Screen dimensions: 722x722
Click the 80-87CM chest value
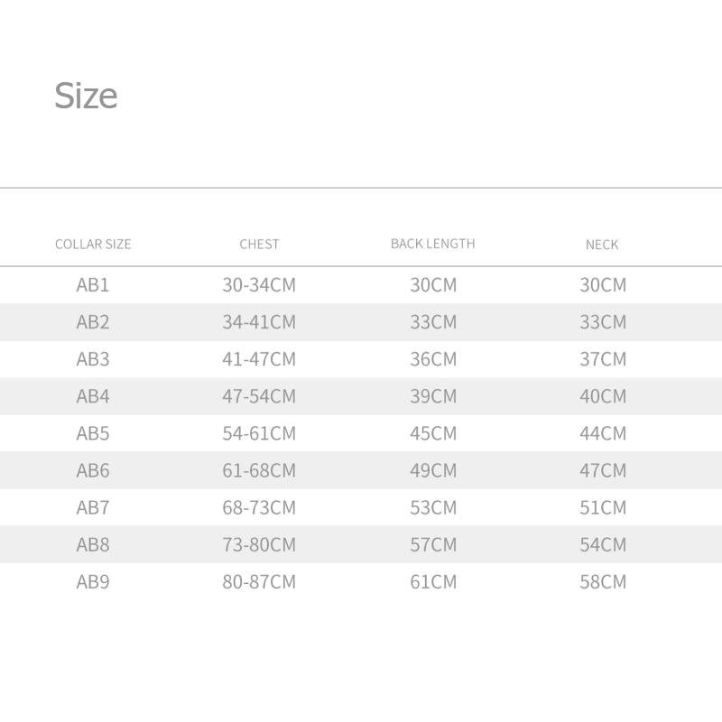point(259,581)
